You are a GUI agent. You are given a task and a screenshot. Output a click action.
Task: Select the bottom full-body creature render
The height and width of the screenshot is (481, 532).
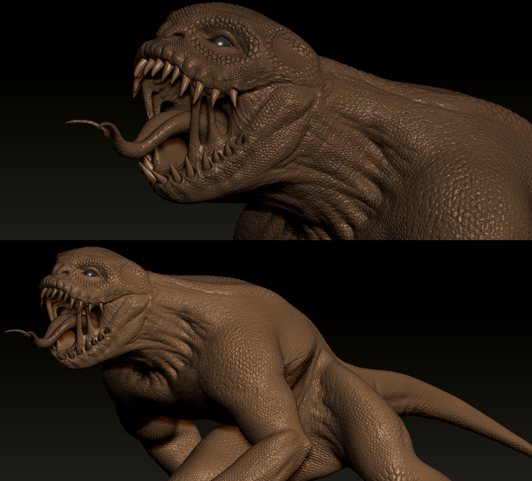point(266,361)
